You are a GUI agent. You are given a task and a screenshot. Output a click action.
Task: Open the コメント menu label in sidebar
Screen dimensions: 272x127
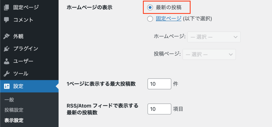pyautogui.click(x=23, y=20)
